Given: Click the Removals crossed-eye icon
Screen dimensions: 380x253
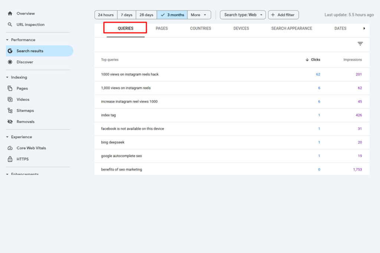Looking at the screenshot, I should 10,121.
